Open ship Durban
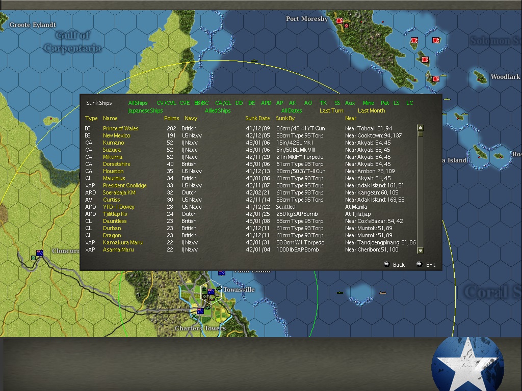The height and width of the screenshot is (391, 522). coord(112,229)
